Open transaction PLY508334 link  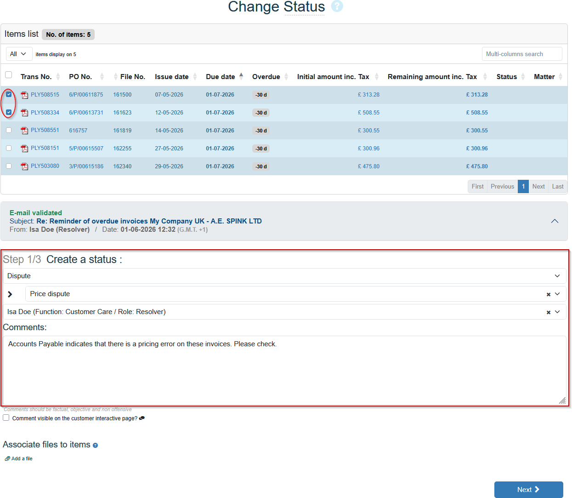45,113
